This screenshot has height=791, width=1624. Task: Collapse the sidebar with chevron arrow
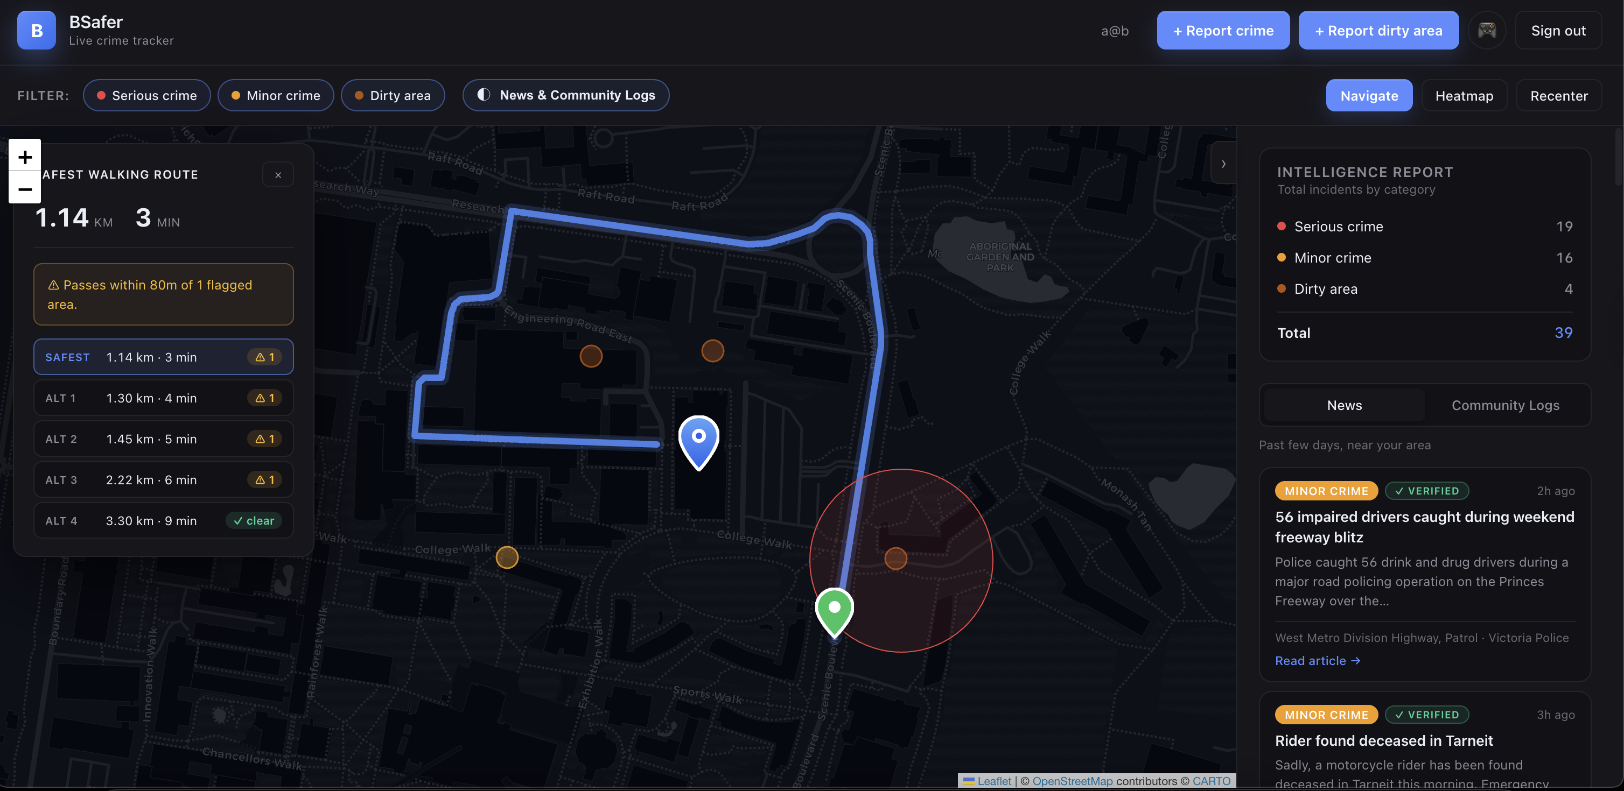1223,163
